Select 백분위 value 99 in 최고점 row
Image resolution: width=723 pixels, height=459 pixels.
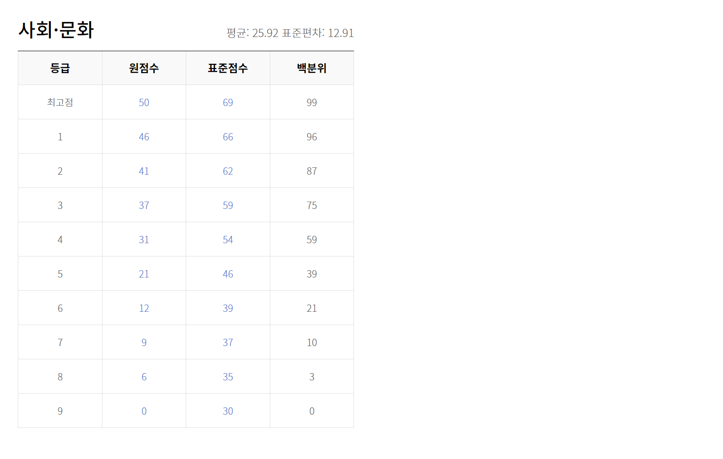(x=312, y=102)
